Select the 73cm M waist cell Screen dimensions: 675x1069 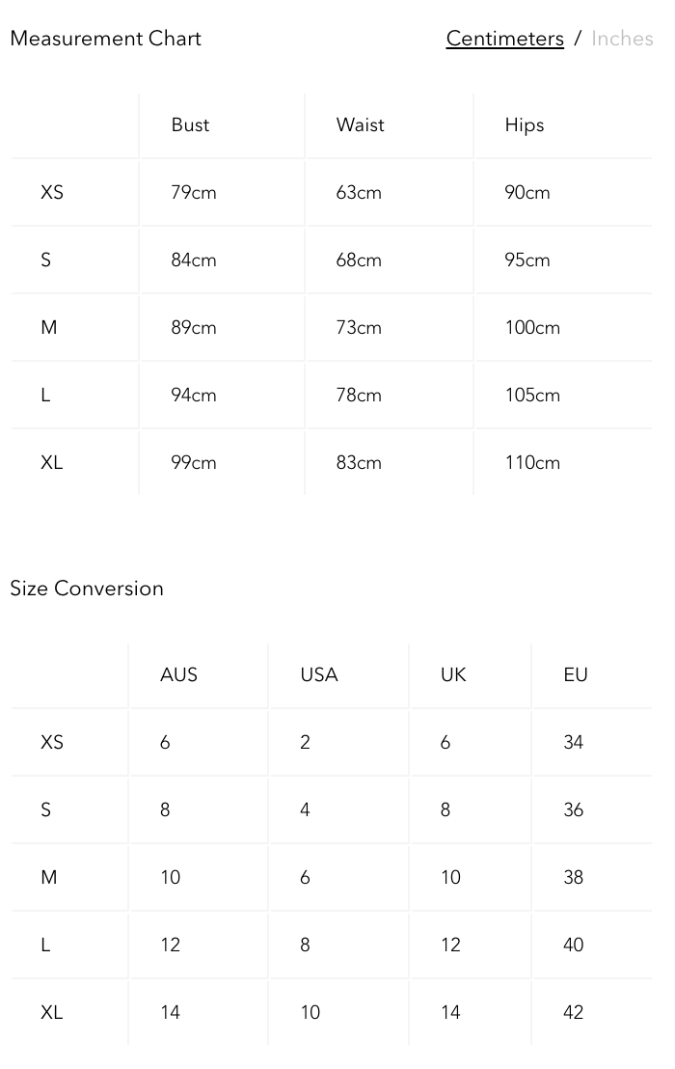pyautogui.click(x=359, y=328)
